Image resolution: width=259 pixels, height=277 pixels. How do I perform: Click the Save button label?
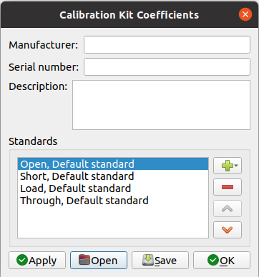tap(165, 261)
